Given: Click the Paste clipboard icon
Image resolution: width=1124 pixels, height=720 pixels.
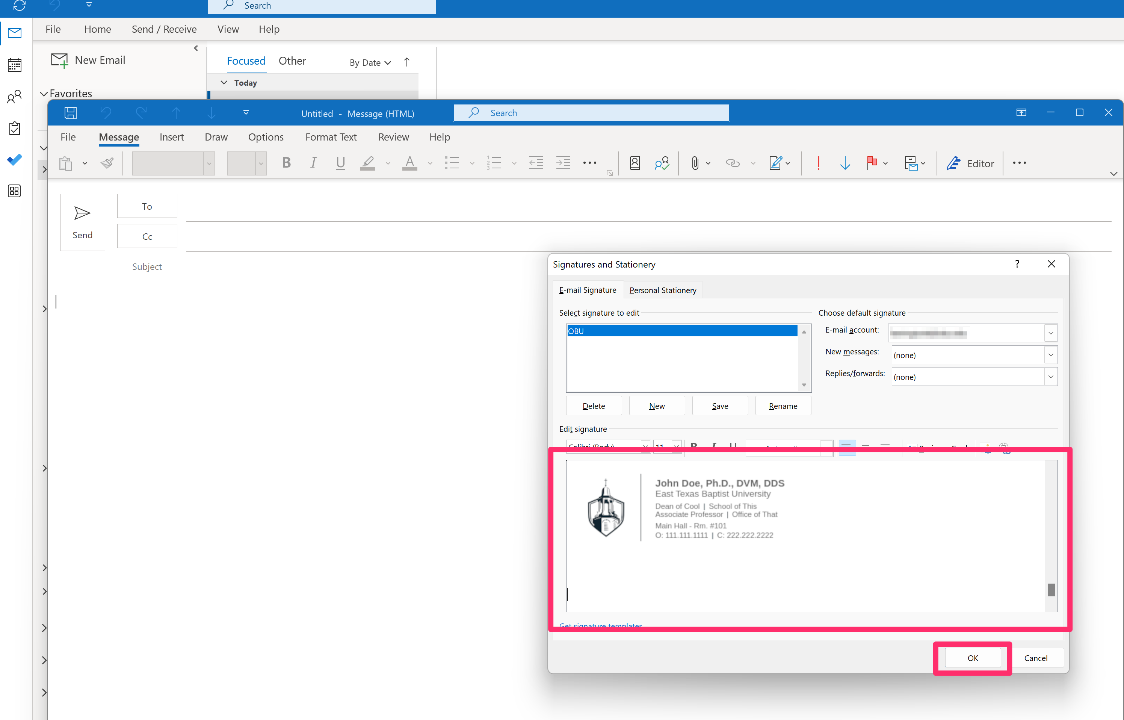Looking at the screenshot, I should click(66, 163).
